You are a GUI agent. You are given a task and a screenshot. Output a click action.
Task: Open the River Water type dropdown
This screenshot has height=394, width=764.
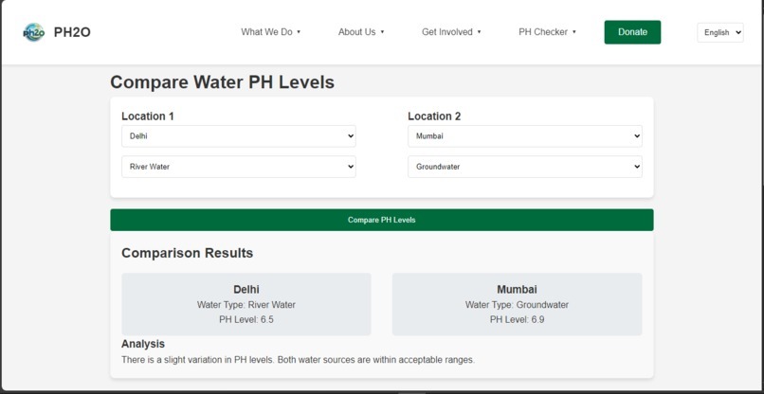[x=239, y=167]
